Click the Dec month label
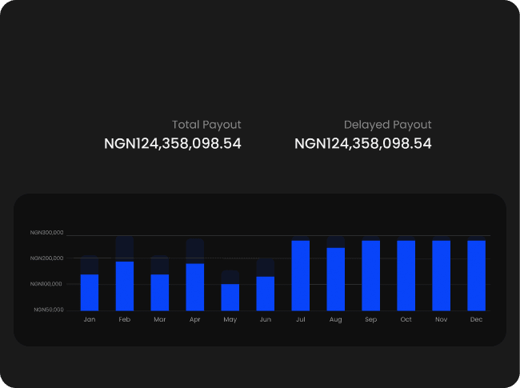This screenshot has width=520, height=388. pos(476,319)
